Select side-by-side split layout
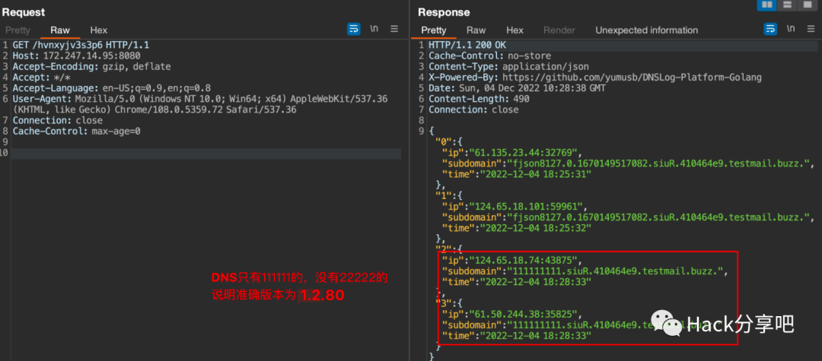Image resolution: width=822 pixels, height=361 pixels. click(x=766, y=5)
